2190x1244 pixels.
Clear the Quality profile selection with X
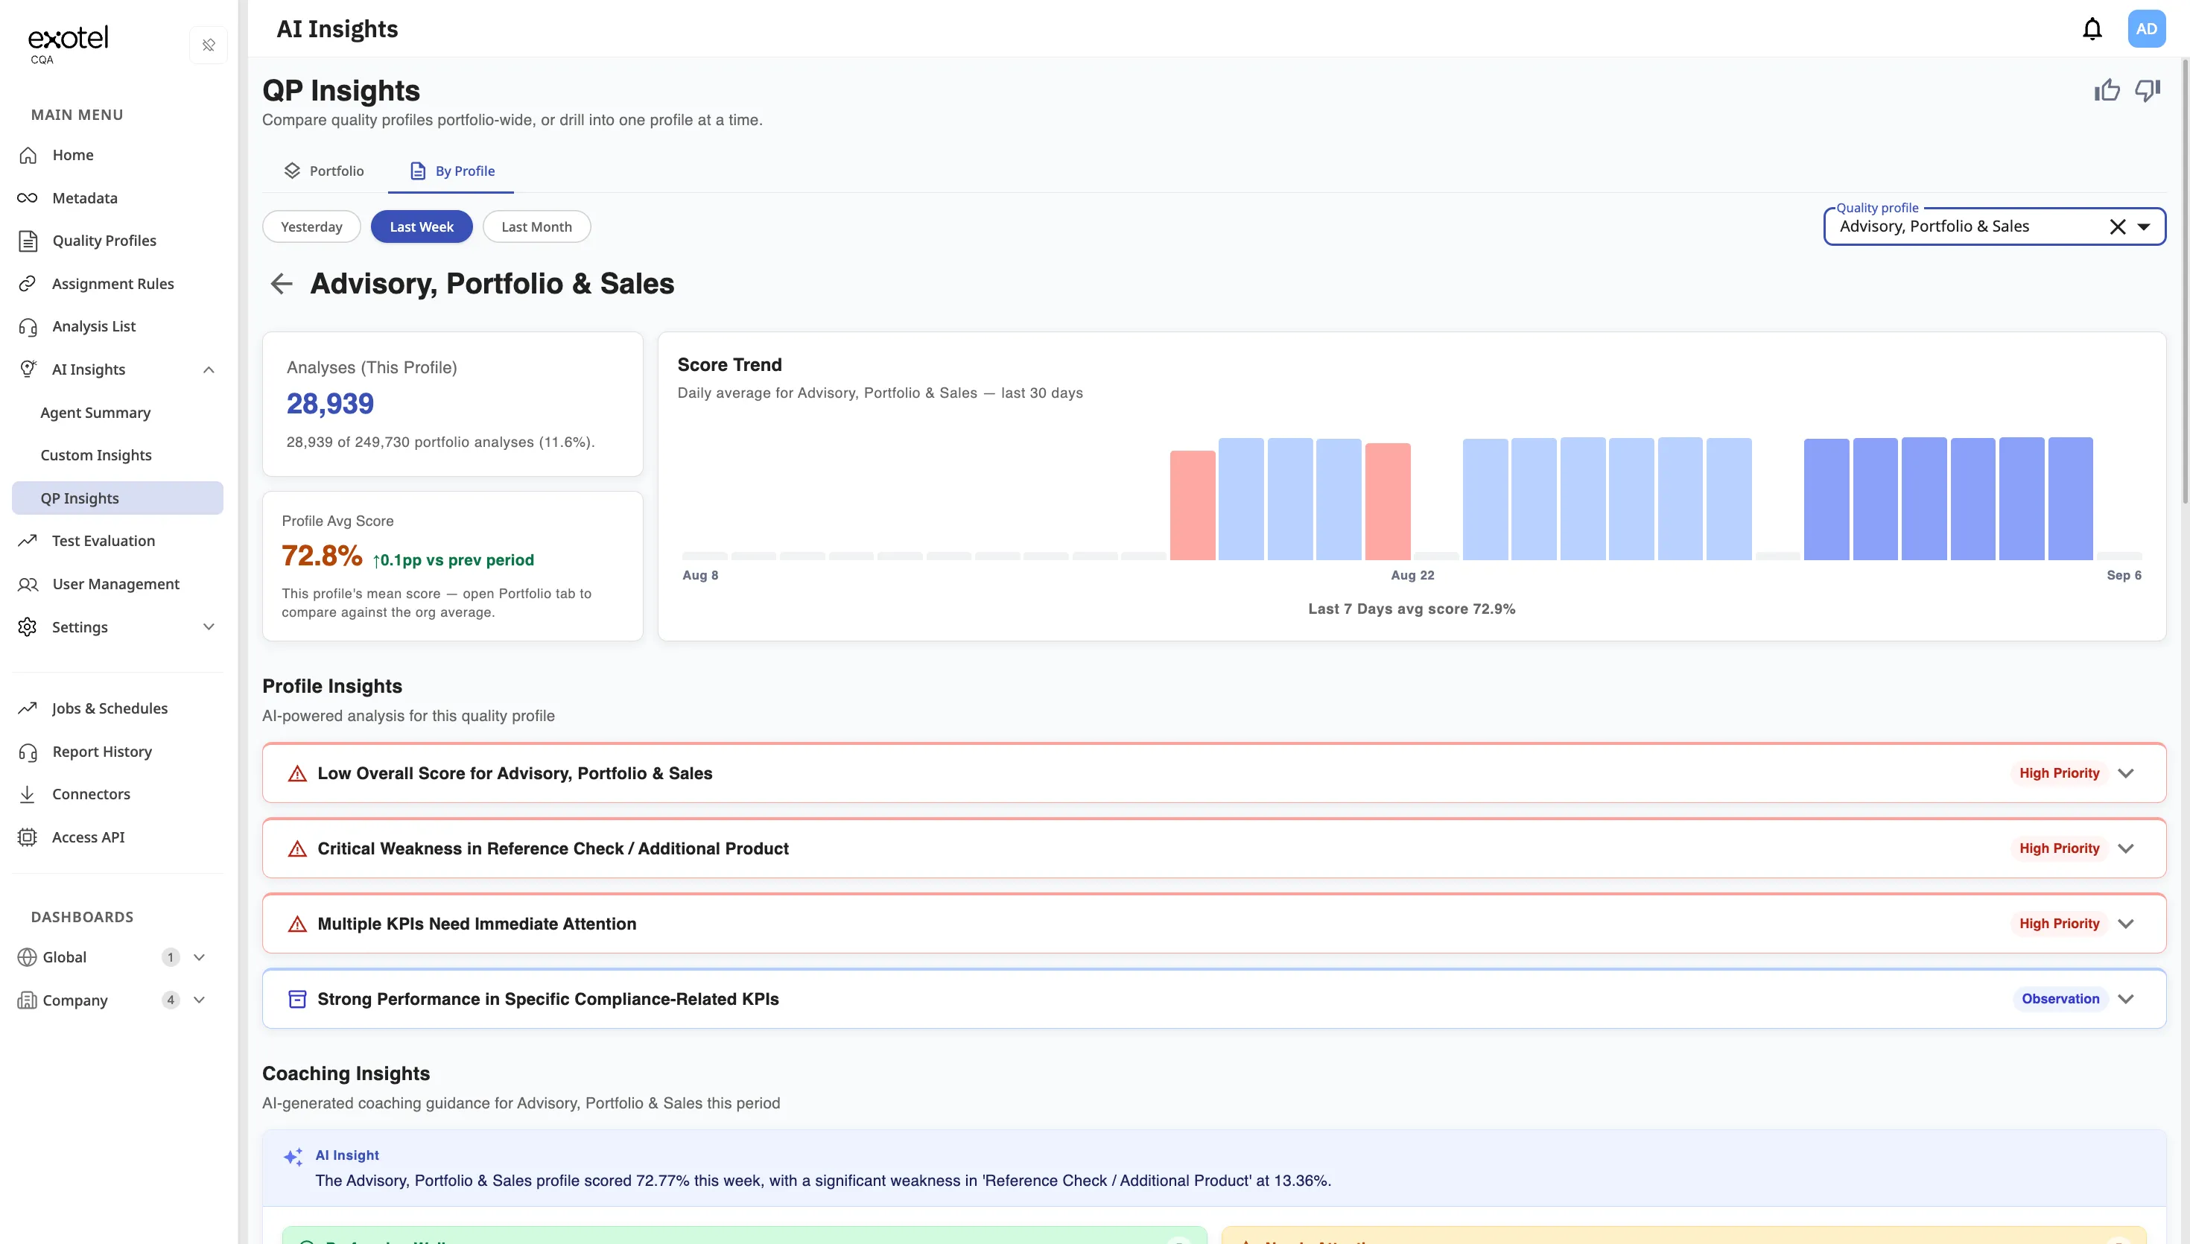coord(2118,226)
